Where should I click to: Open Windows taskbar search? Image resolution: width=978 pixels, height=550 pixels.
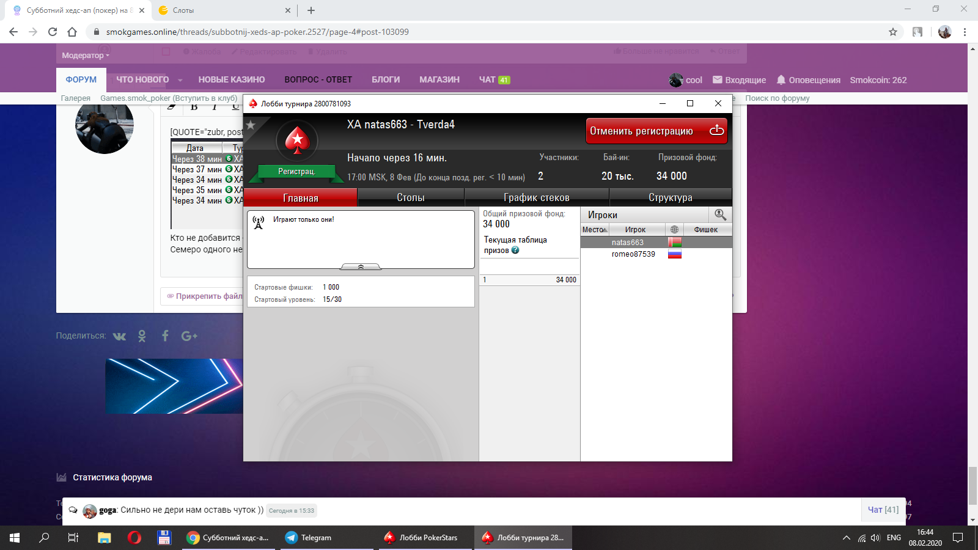[44, 538]
